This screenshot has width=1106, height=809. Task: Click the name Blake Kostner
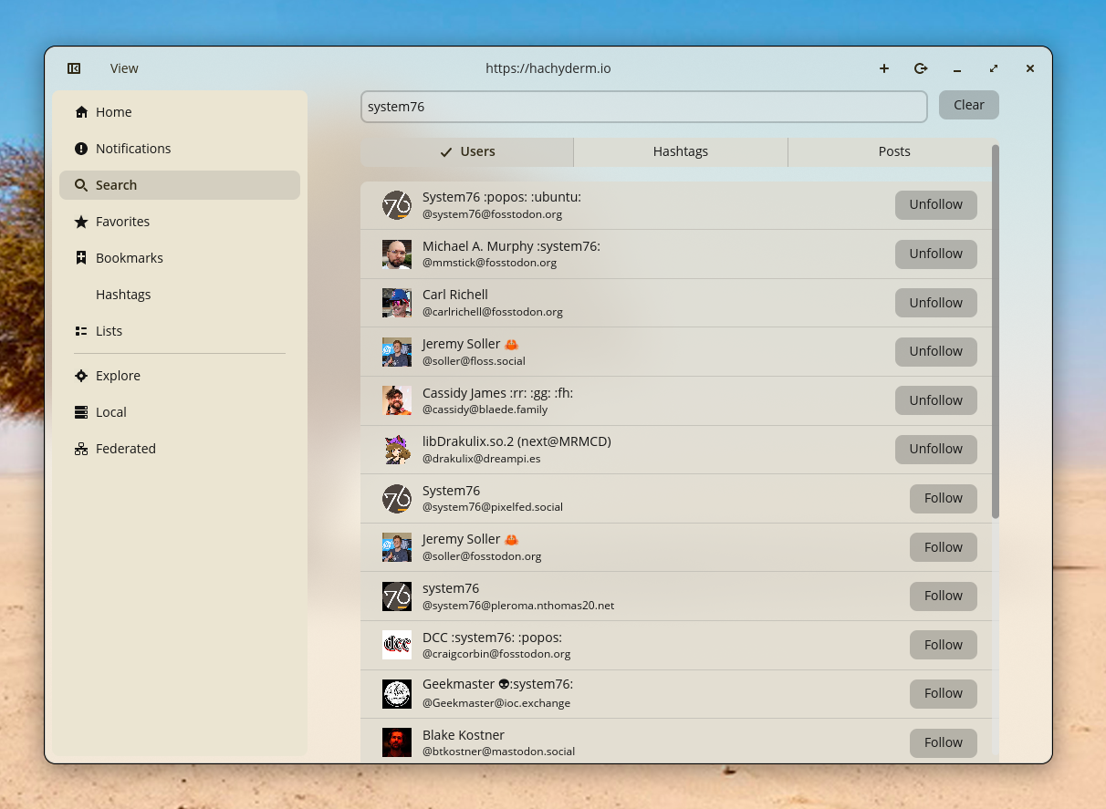click(x=464, y=735)
